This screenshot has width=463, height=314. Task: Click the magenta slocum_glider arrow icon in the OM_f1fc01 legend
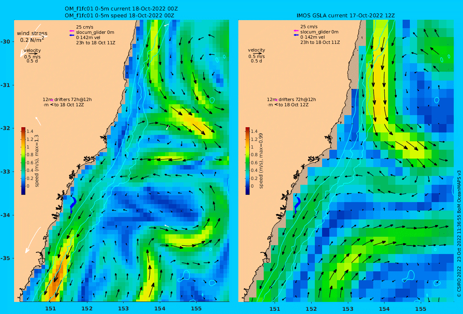point(72,31)
